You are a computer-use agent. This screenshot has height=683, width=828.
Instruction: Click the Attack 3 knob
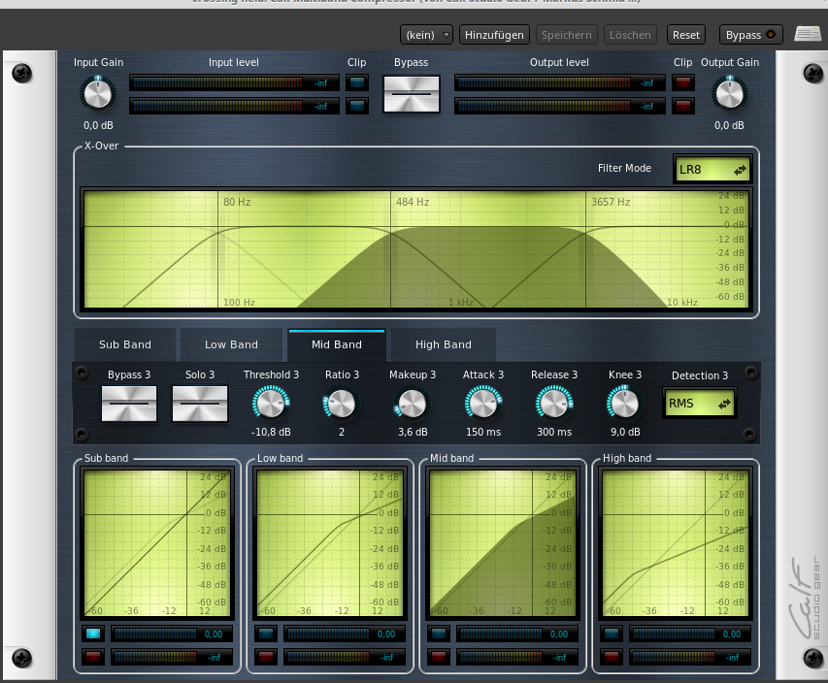tap(483, 404)
